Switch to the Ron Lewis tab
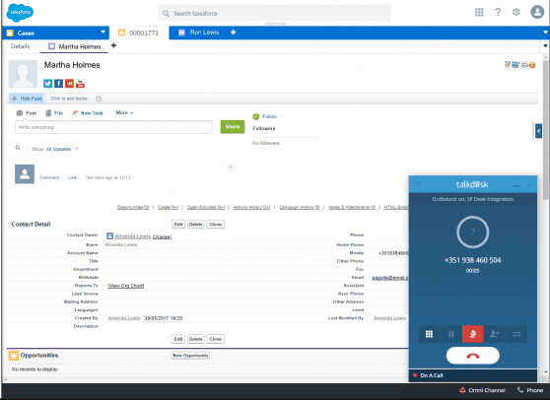This screenshot has width=550, height=400. tap(199, 33)
